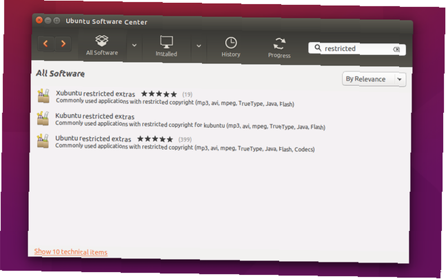Click the Ubuntu description mentioning Codecs
This screenshot has height=279, width=446.
pos(185,148)
